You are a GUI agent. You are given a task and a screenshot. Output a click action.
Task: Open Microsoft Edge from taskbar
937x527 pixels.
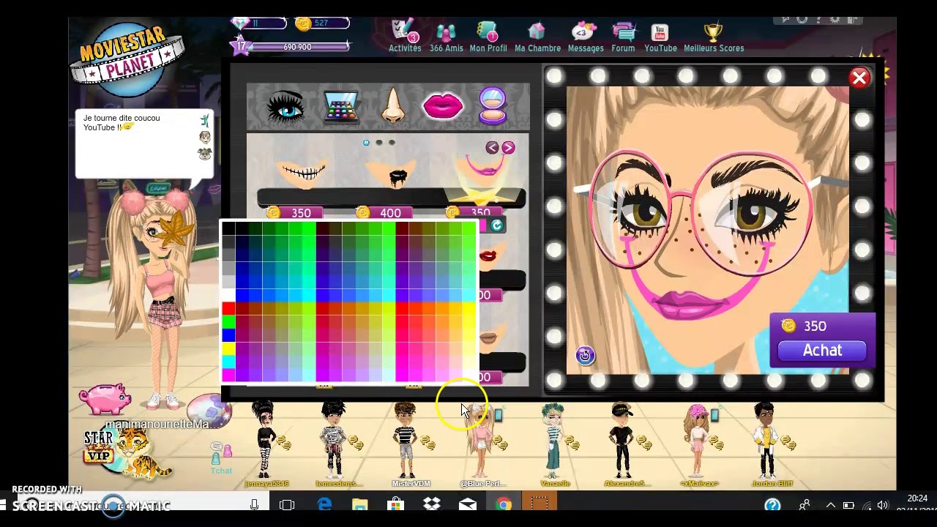click(324, 504)
